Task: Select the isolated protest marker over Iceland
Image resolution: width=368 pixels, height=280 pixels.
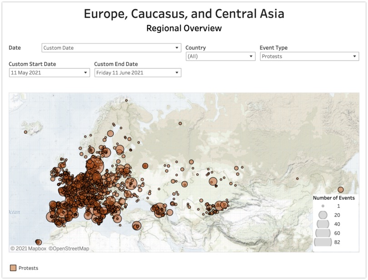Action: click(x=26, y=132)
